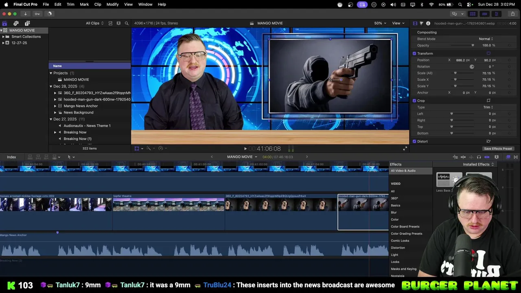Show the Libraries sidebar clapper icon
The width and height of the screenshot is (521, 293).
(4, 23)
